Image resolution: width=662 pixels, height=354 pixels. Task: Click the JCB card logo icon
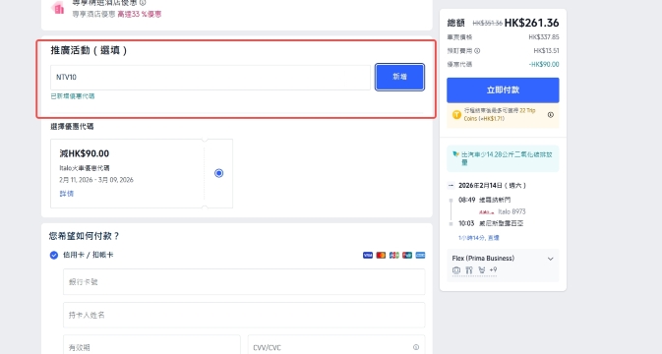tap(393, 256)
